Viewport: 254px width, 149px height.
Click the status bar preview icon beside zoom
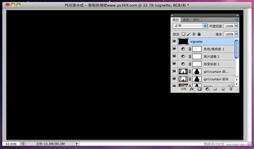[23, 144]
